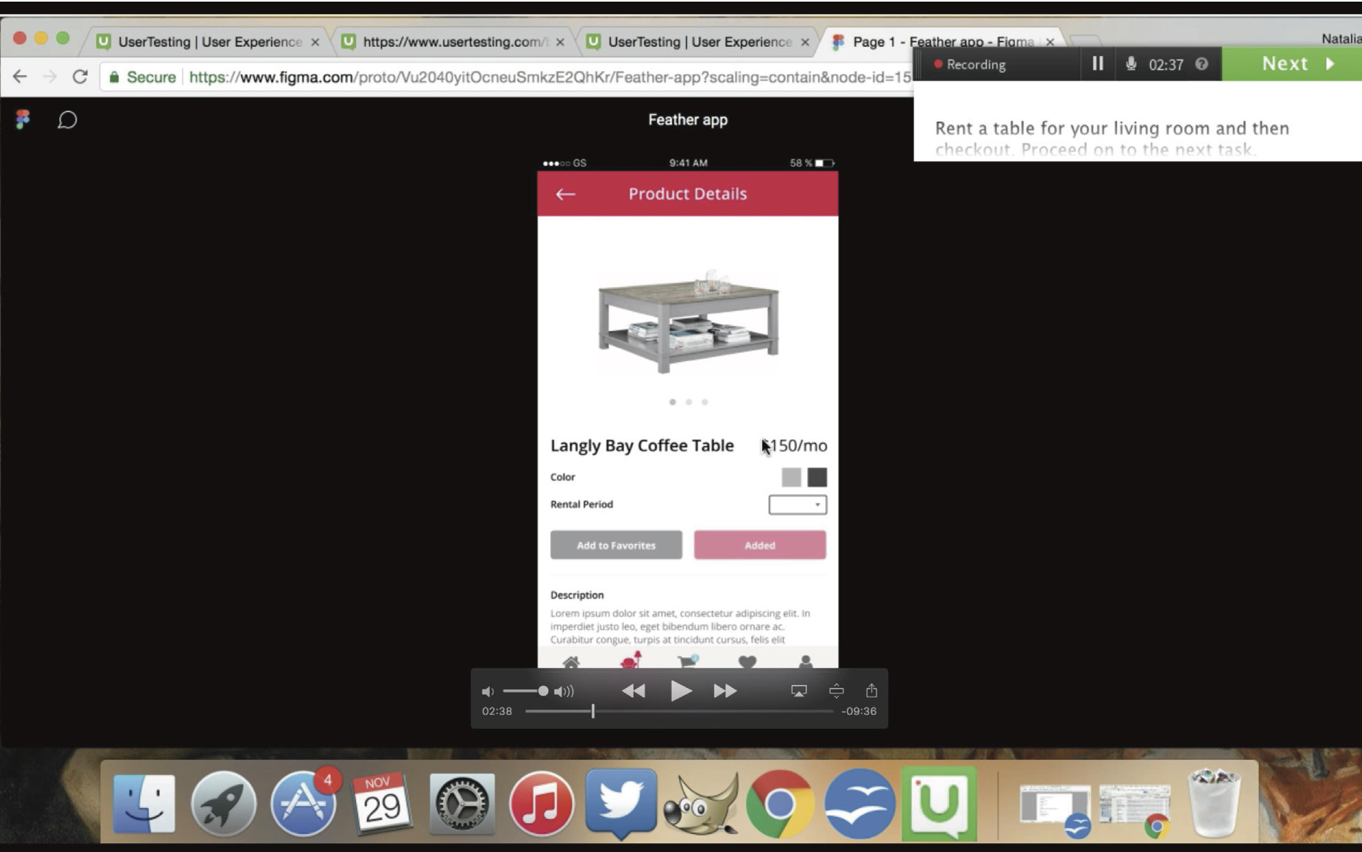Open iTunes from the Dock
This screenshot has width=1362, height=852.
coord(541,804)
